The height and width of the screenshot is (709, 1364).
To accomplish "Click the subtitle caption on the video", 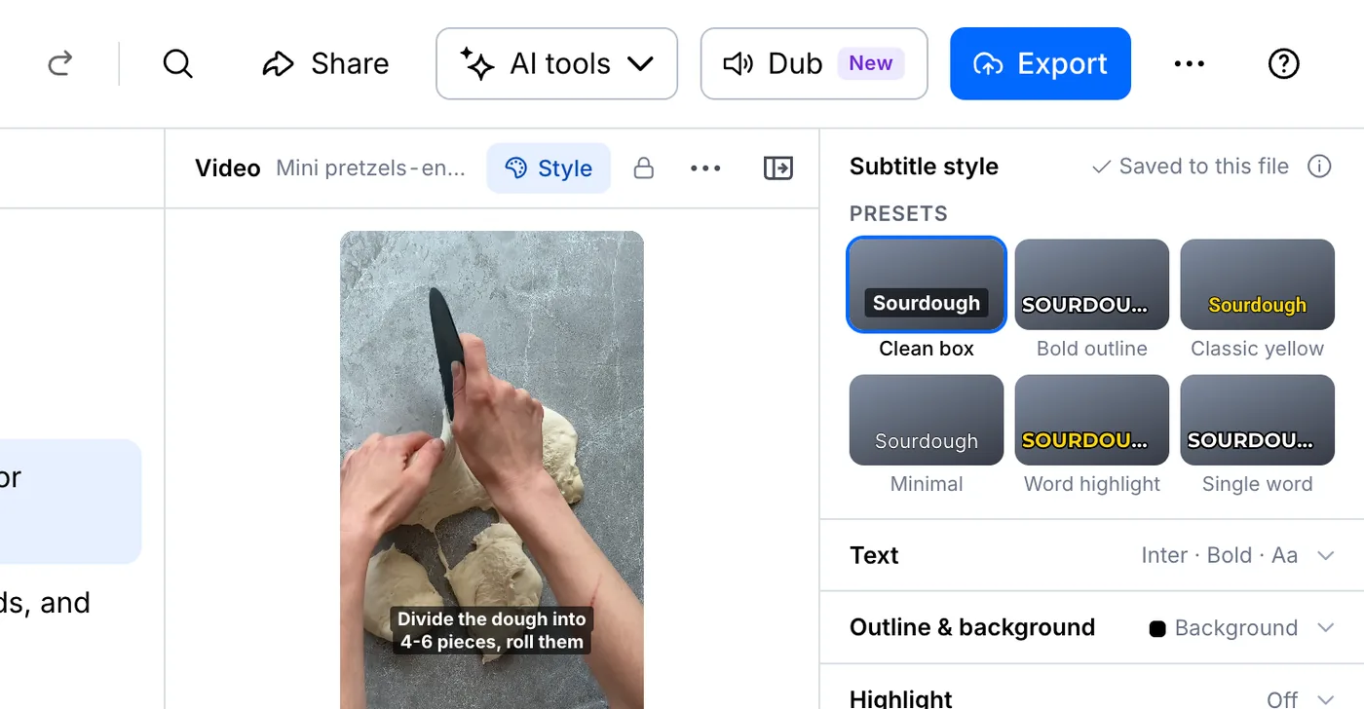I will point(492,630).
